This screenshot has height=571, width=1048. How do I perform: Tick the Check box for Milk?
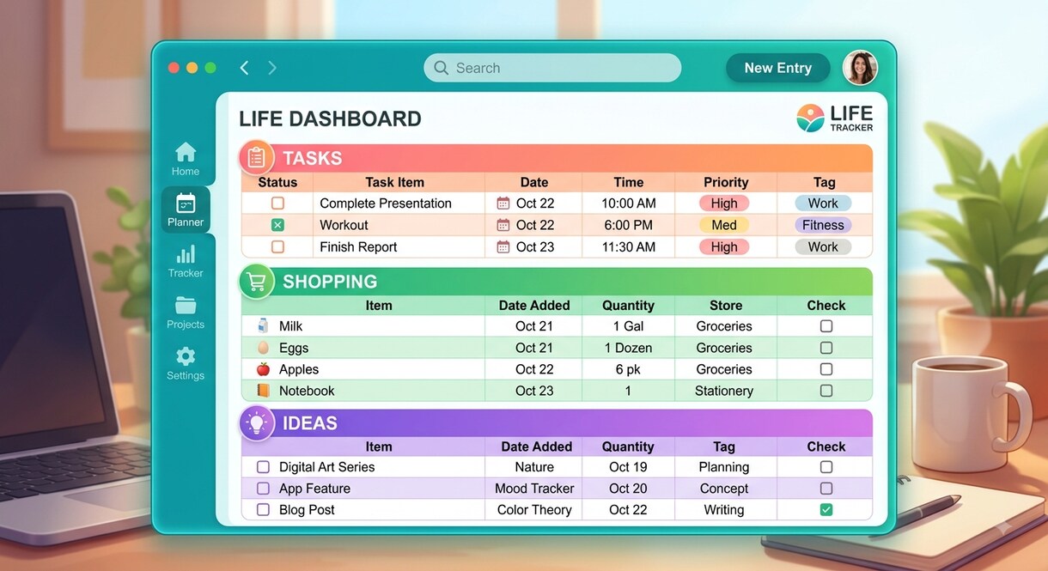click(826, 326)
